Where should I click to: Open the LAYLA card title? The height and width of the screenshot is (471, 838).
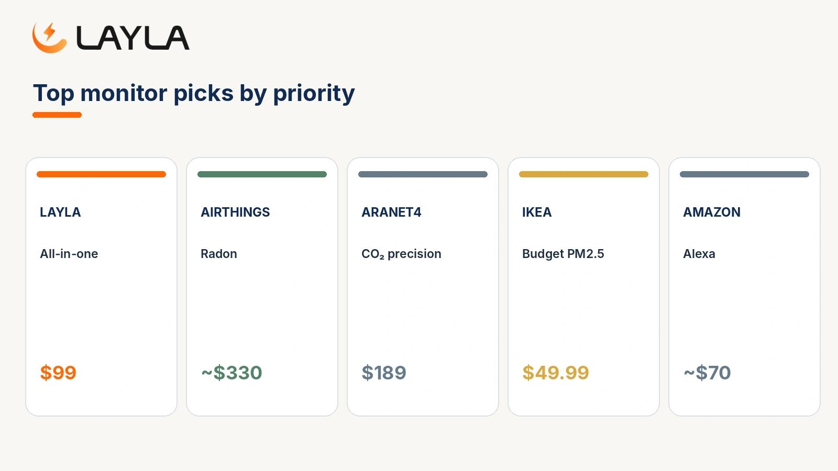[x=60, y=212]
